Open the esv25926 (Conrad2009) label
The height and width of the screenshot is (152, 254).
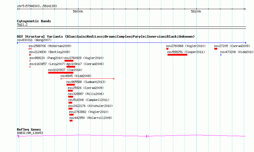[x=86, y=88]
